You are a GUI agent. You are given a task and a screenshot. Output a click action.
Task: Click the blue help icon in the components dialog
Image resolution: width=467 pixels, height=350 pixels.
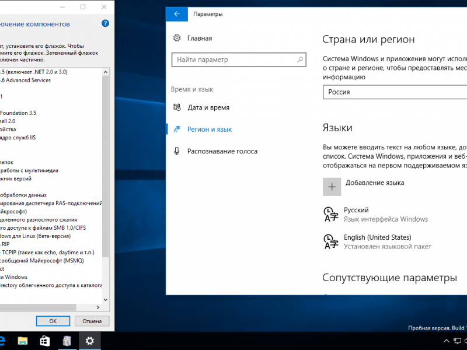[x=105, y=23]
